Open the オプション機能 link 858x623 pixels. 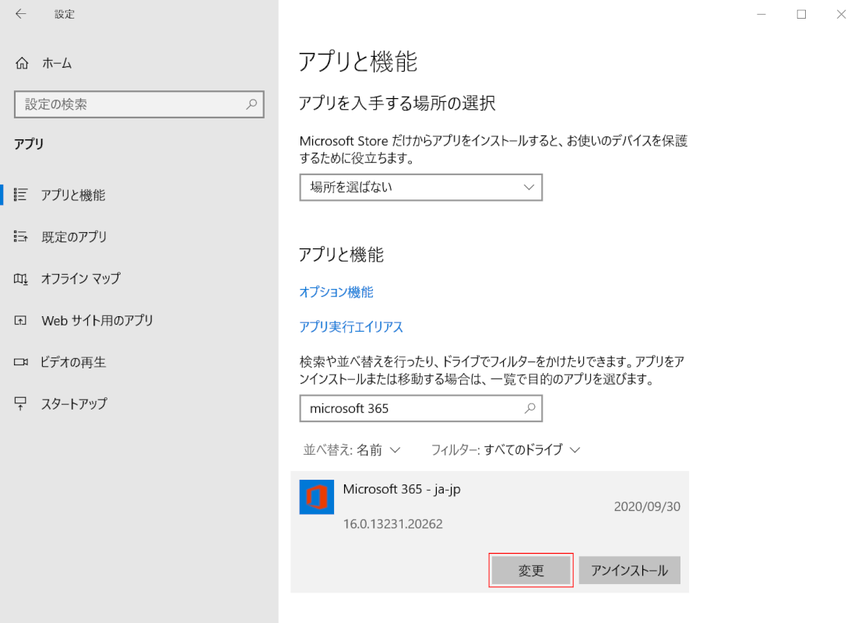pyautogui.click(x=336, y=292)
